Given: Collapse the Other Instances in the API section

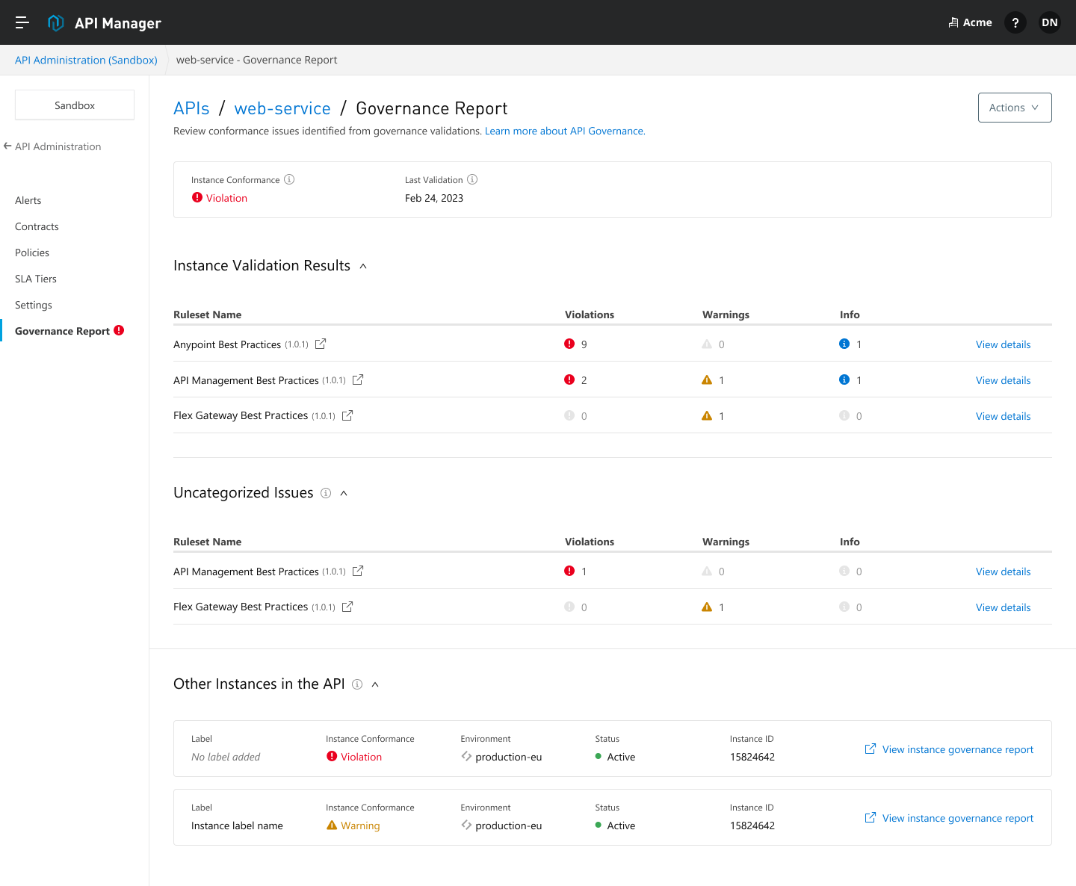Looking at the screenshot, I should pyautogui.click(x=375, y=684).
